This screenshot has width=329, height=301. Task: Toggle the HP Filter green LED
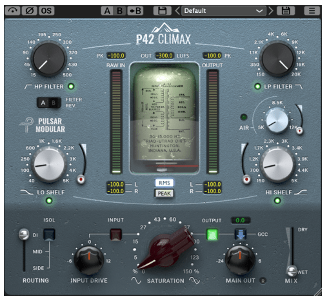[x=71, y=87]
